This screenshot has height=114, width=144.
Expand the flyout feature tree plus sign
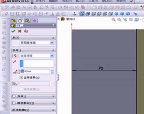(59, 19)
